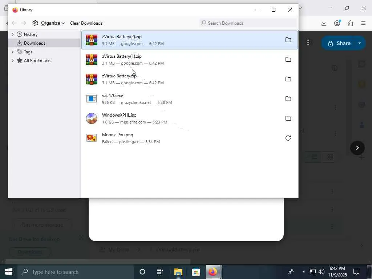
Task: Open Task View on the taskbar
Action: coord(160,272)
